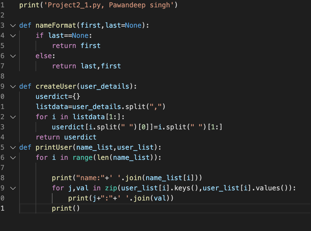Image resolution: width=311 pixels, height=231 pixels.
Task: Collapse the for loop inside createUser
Action: 13,117
